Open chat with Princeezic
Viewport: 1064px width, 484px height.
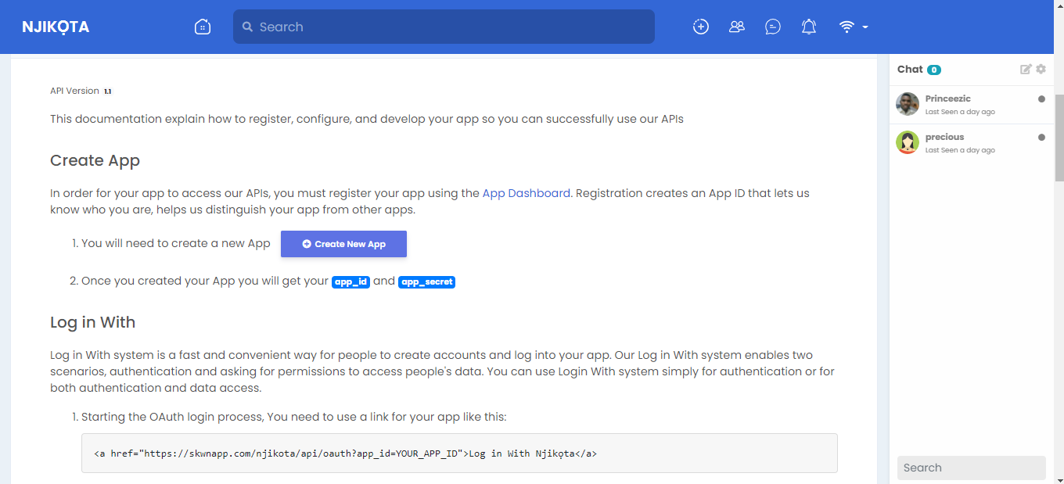tap(971, 104)
